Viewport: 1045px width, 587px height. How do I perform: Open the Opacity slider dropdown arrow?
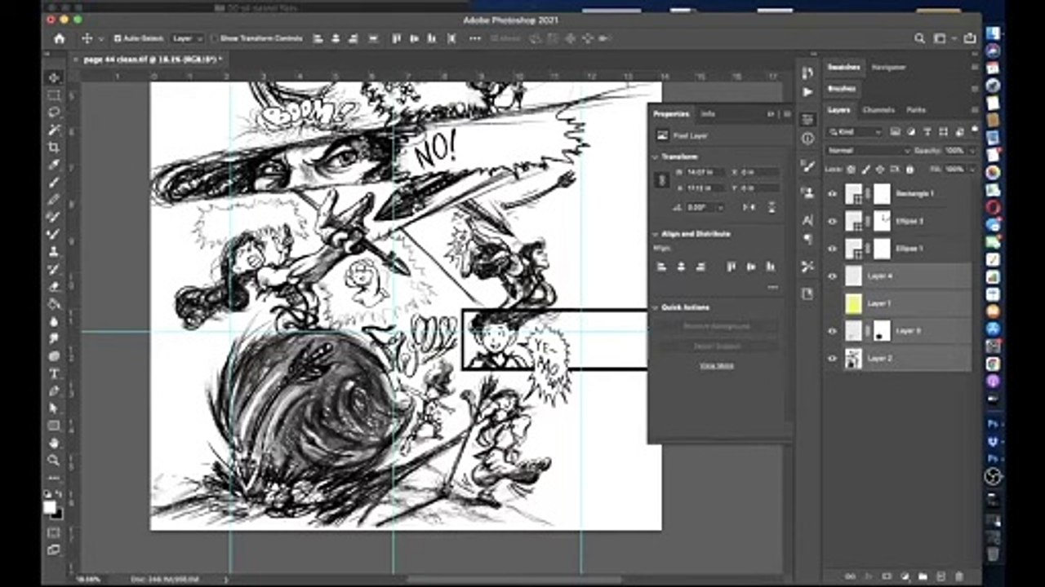coord(972,150)
